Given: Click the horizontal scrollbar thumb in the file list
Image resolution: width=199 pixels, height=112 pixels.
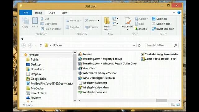Looking at the screenshot, I should pyautogui.click(x=161, y=100).
